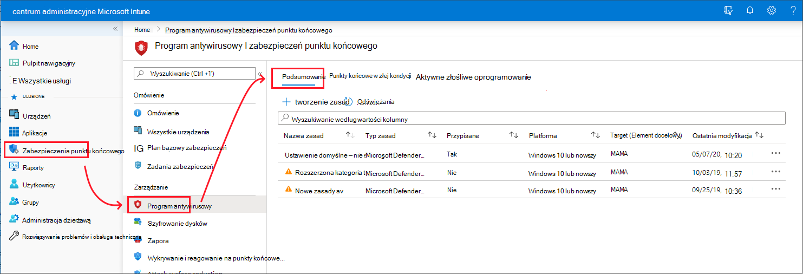Open Plan bazowy zabezpieczeń
The height and width of the screenshot is (274, 803).
point(180,148)
